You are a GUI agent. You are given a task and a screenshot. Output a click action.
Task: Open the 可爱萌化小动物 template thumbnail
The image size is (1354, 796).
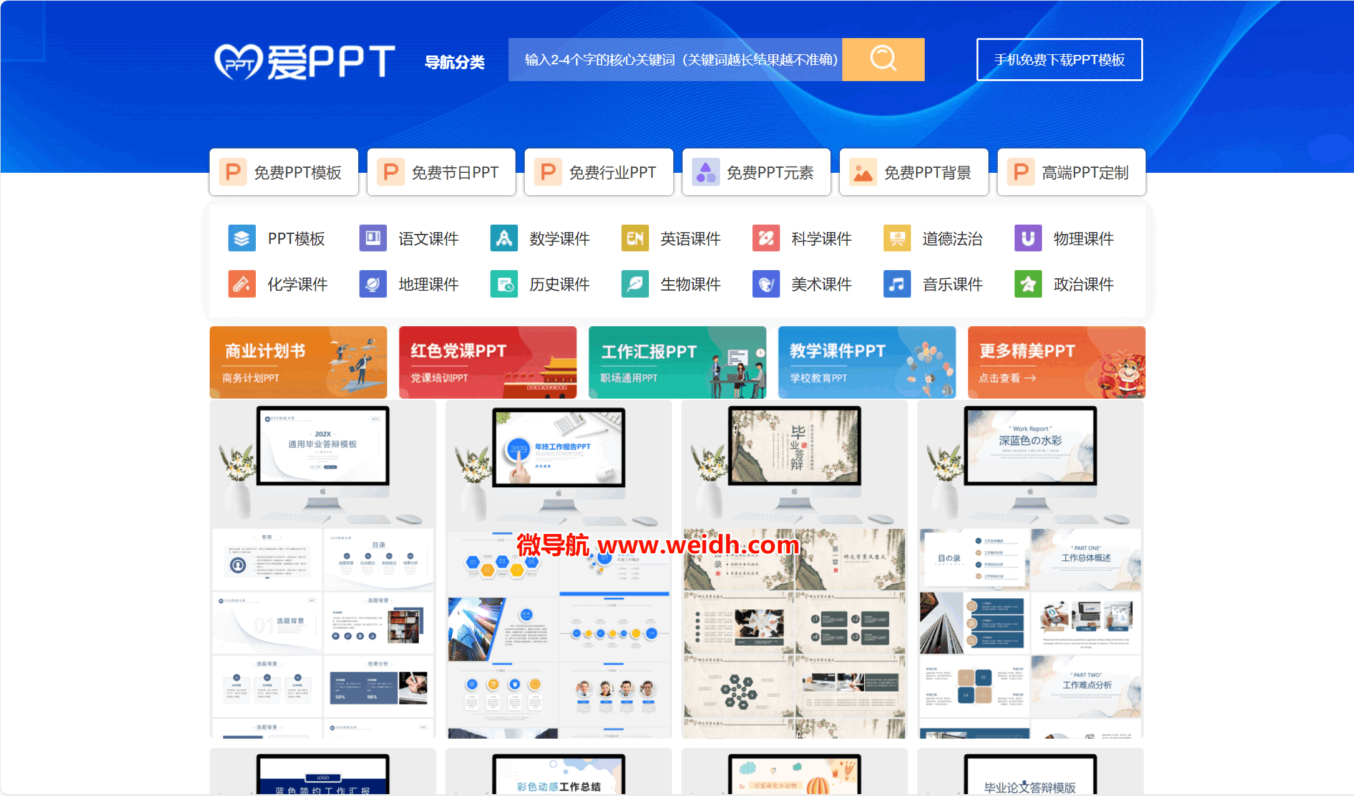point(794,772)
